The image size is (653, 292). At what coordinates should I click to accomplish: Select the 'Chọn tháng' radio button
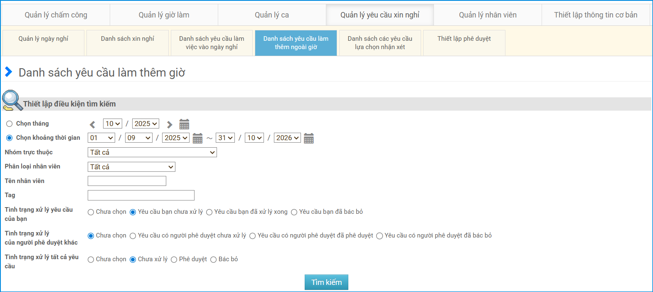point(9,124)
